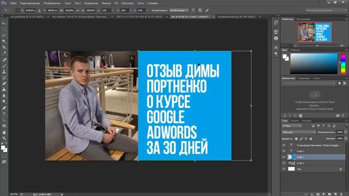
Task: Click the foreground color swatch in Color panel
Action: [x=284, y=57]
